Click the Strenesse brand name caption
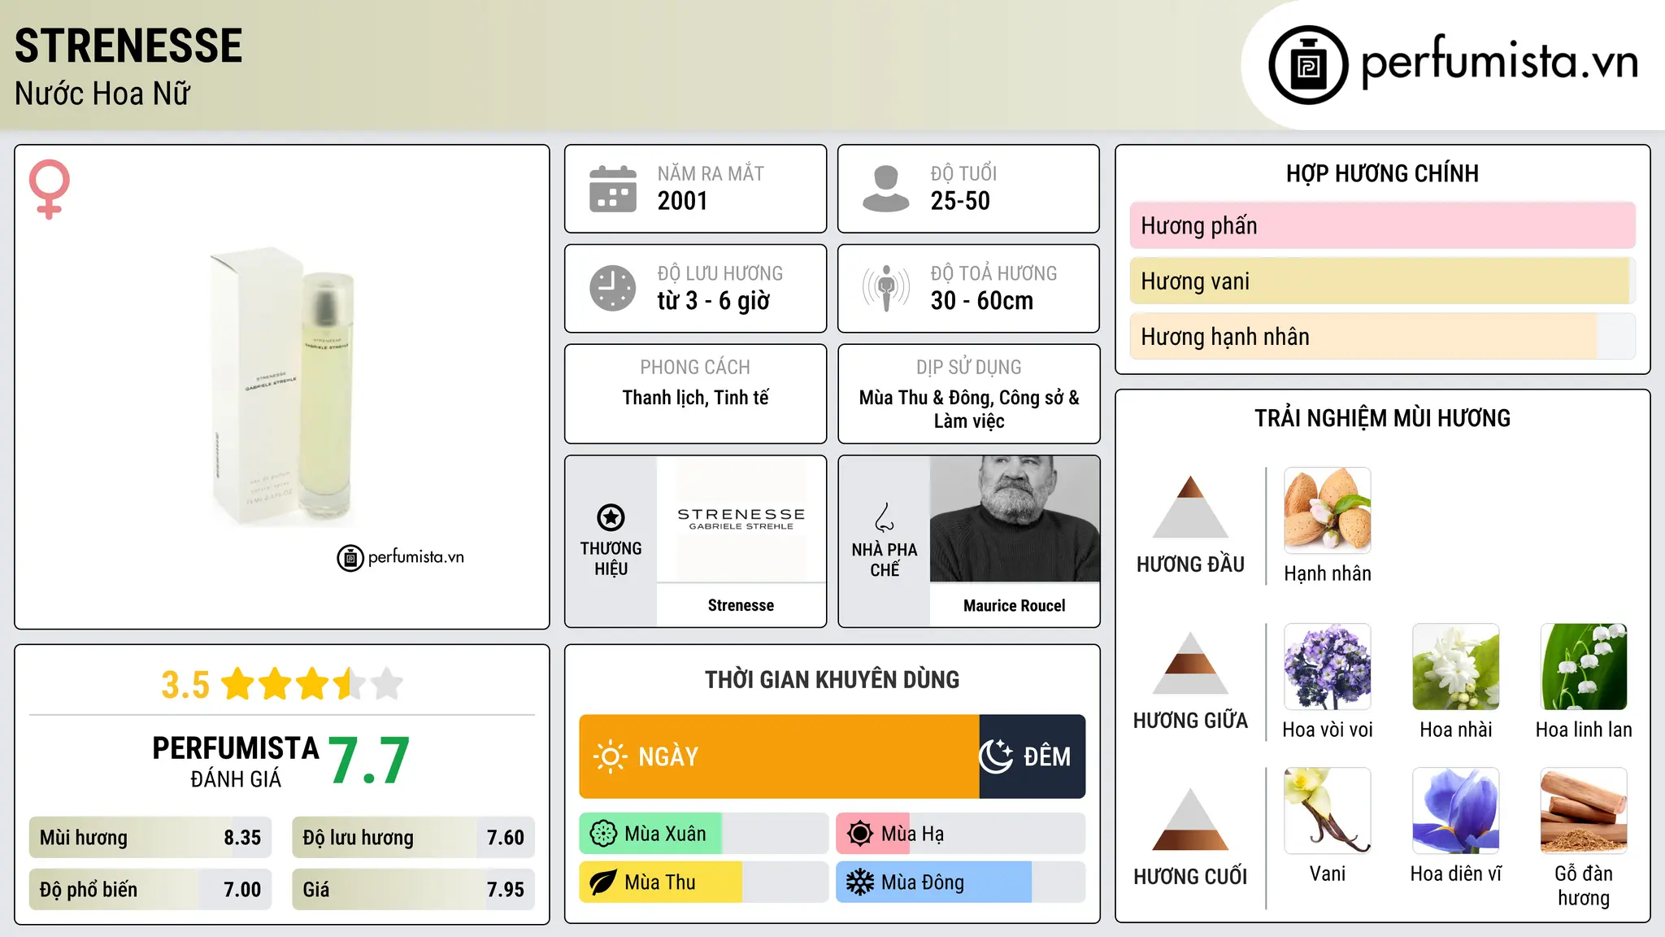The width and height of the screenshot is (1665, 937). pos(741,605)
